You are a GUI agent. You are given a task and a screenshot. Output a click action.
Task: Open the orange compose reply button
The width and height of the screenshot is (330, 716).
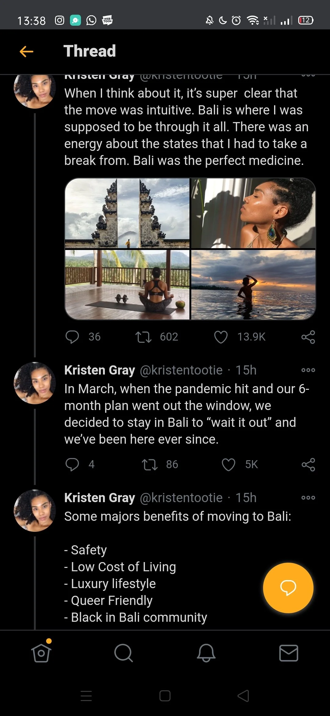click(x=288, y=587)
